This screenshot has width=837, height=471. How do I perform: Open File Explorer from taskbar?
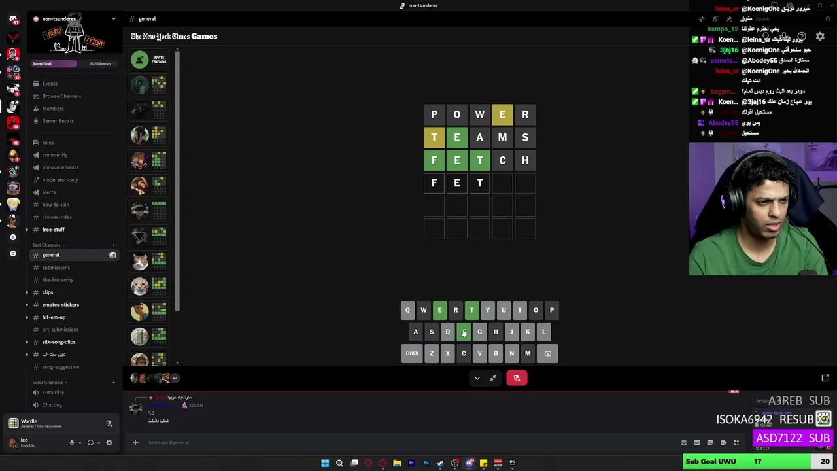tap(397, 463)
